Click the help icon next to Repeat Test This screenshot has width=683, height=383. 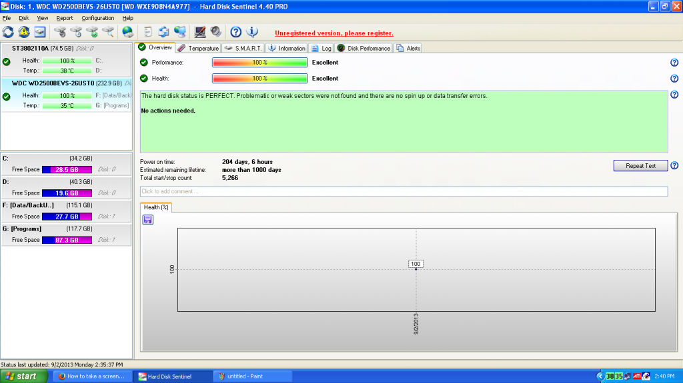[674, 165]
